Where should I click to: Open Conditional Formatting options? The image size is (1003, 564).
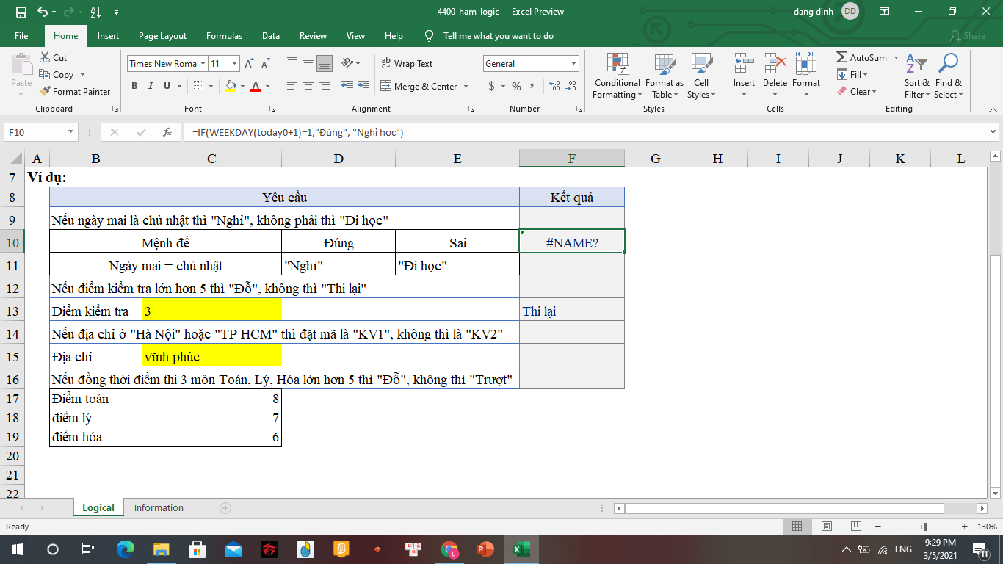coord(617,76)
